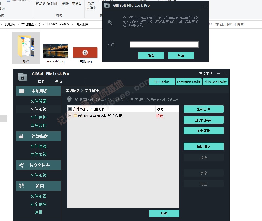Open 文件加锁 under 外部磁盘
The width and height of the screenshot is (262, 221).
[38, 154]
